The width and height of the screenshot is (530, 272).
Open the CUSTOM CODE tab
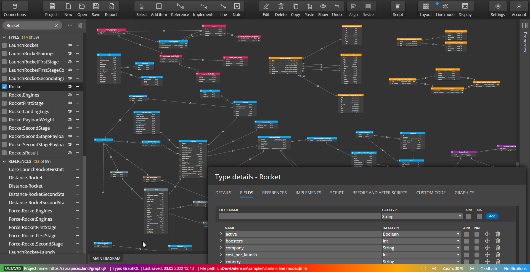coord(431,193)
